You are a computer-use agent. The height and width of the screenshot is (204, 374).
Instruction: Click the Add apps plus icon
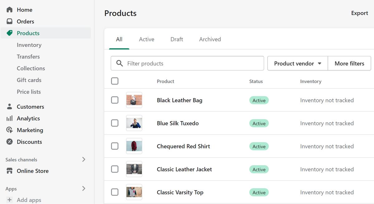pos(9,200)
